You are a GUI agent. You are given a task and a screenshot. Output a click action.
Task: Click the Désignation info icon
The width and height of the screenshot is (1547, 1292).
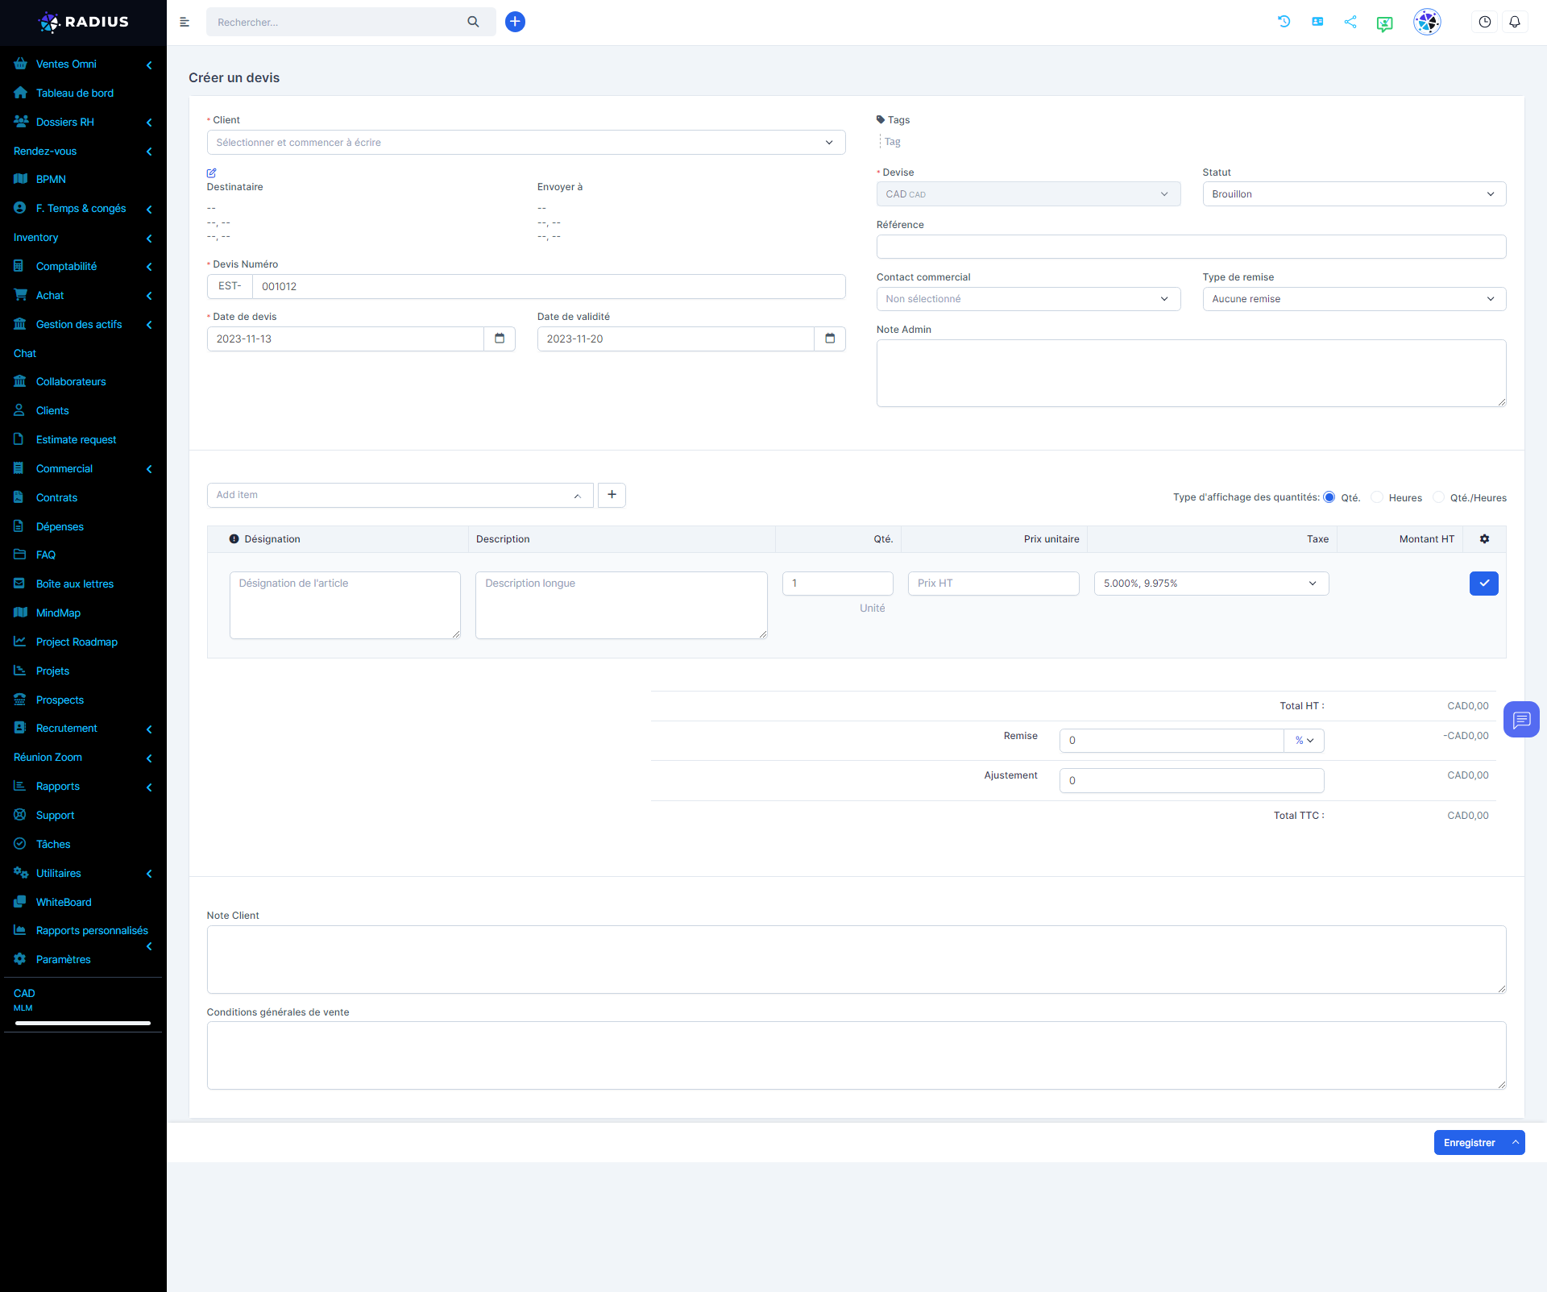(234, 539)
